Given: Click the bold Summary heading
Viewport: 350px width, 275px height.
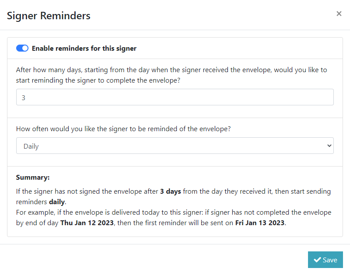Looking at the screenshot, I should pyautogui.click(x=33, y=177).
